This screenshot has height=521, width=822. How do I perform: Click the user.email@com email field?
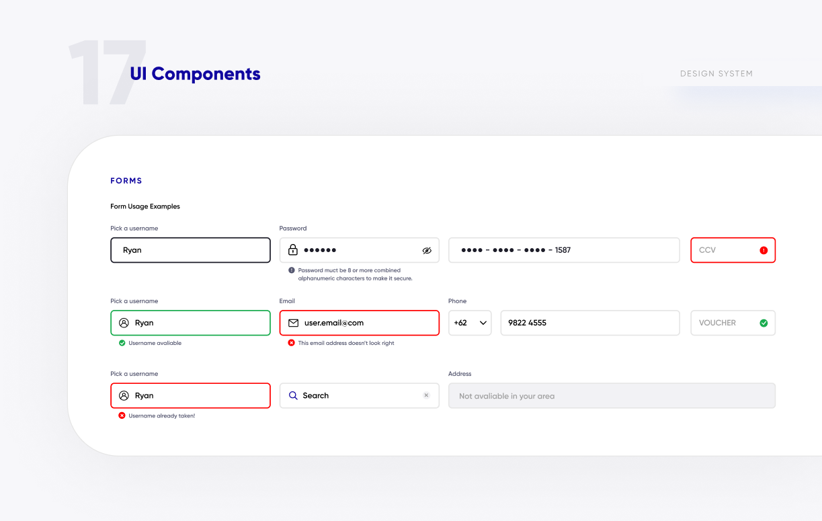[x=360, y=323]
